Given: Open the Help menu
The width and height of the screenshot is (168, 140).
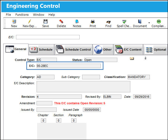Looking at the screenshot, I should (x=52, y=15).
